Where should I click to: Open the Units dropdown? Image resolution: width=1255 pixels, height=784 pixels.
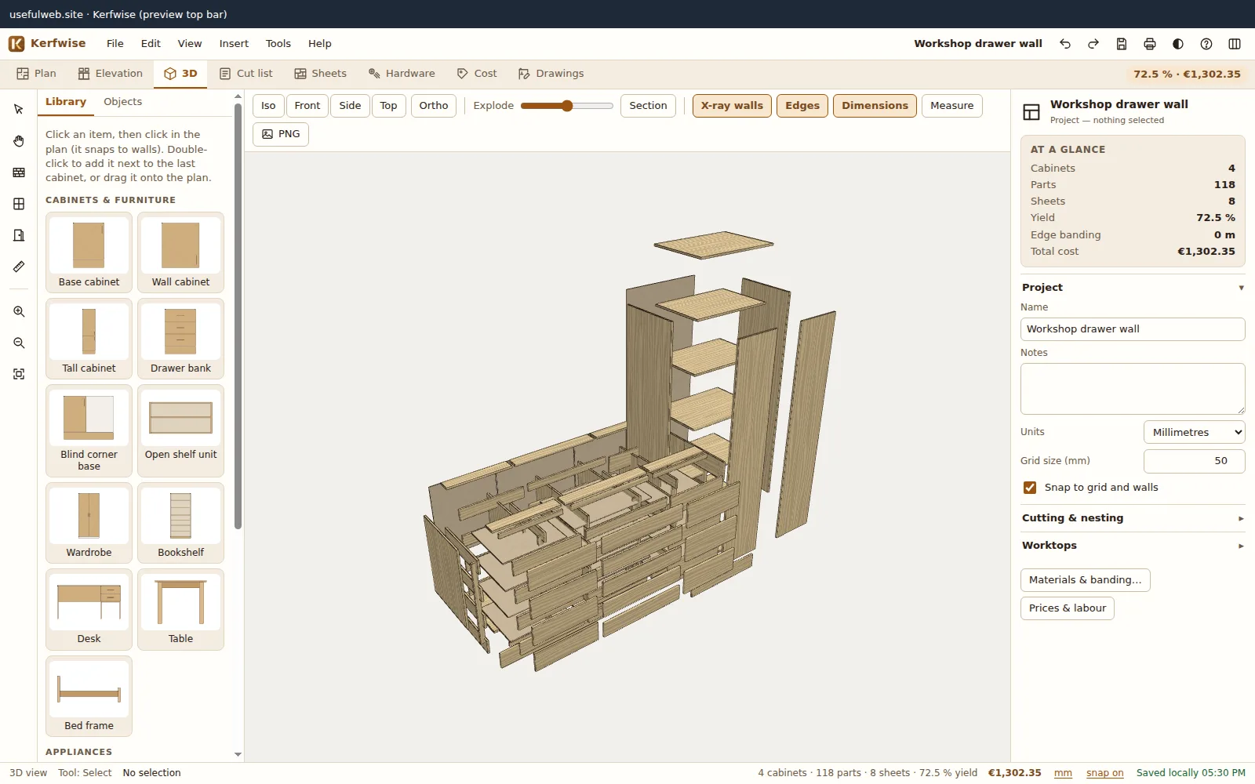point(1194,432)
